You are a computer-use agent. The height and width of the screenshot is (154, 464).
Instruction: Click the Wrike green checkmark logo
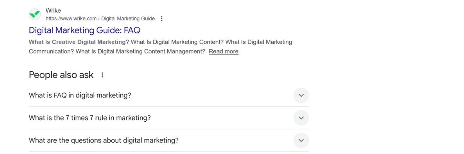click(35, 15)
